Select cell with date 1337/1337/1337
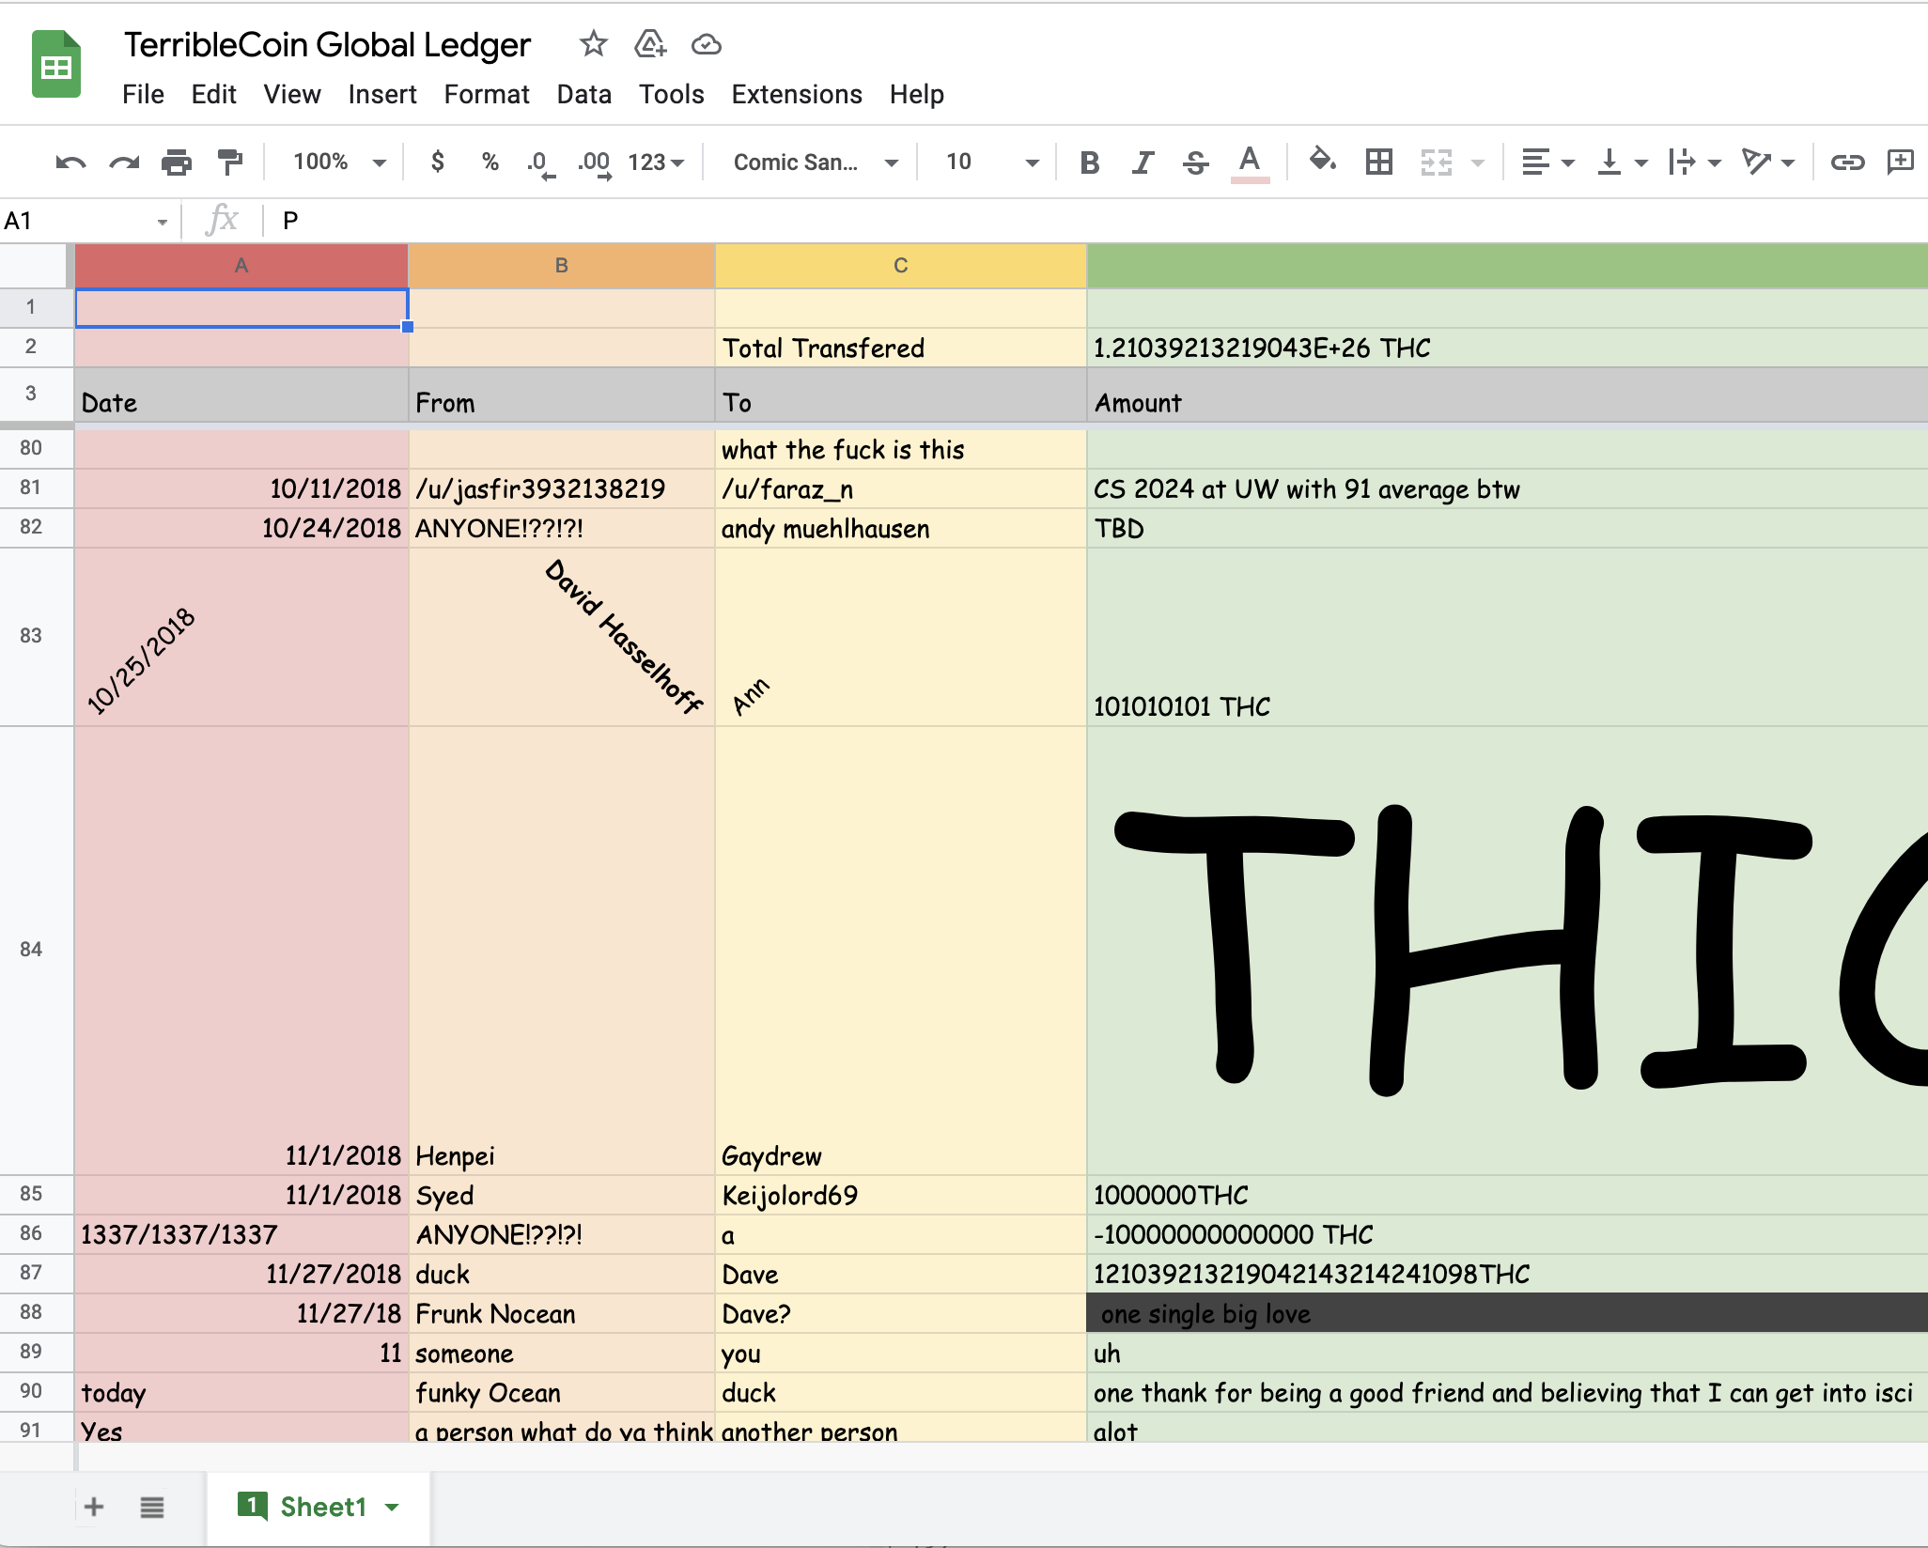This screenshot has width=1928, height=1548. click(241, 1234)
